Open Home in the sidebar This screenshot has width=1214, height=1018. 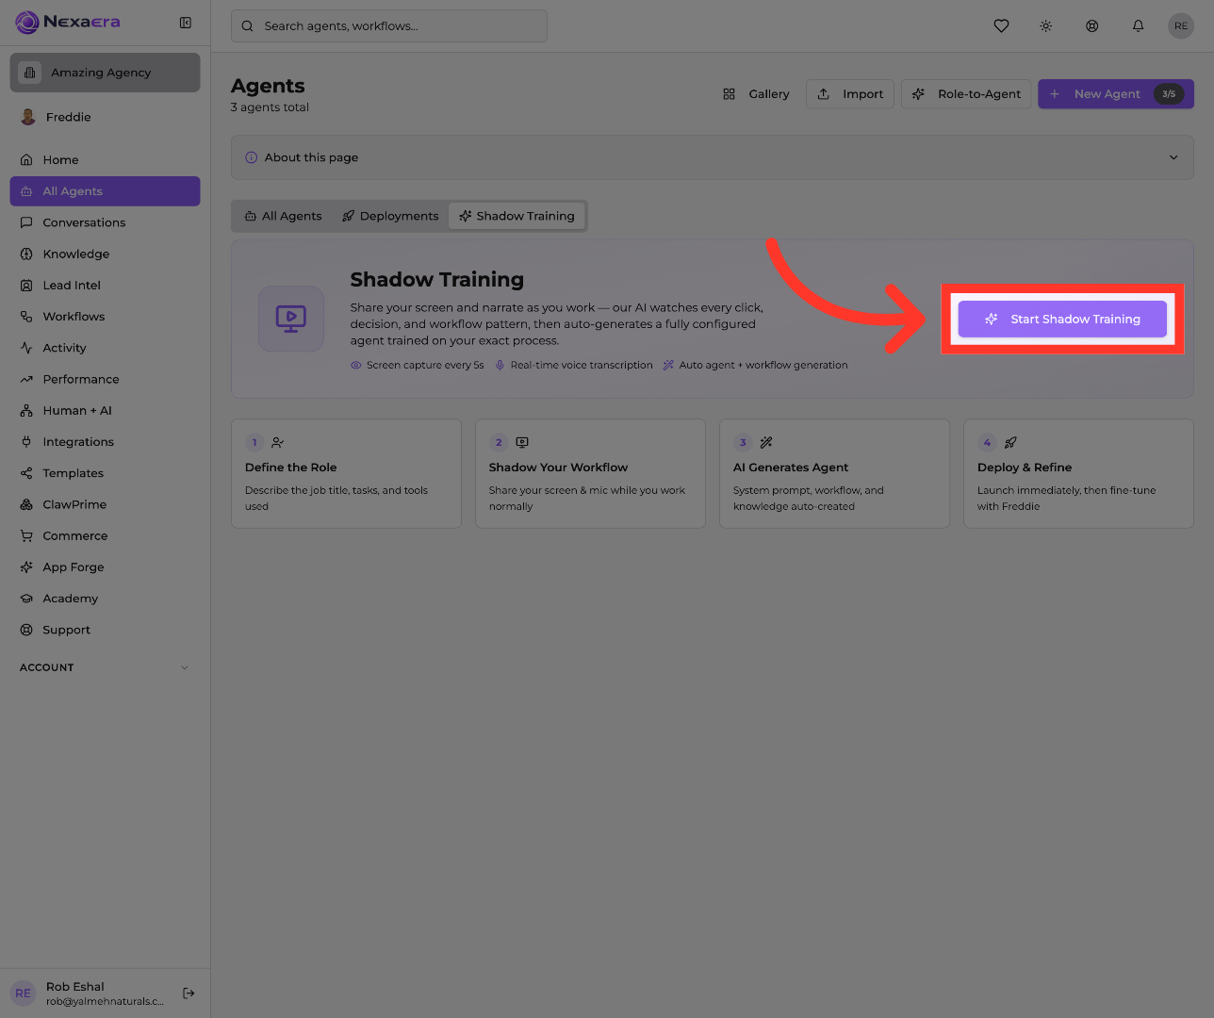click(105, 160)
